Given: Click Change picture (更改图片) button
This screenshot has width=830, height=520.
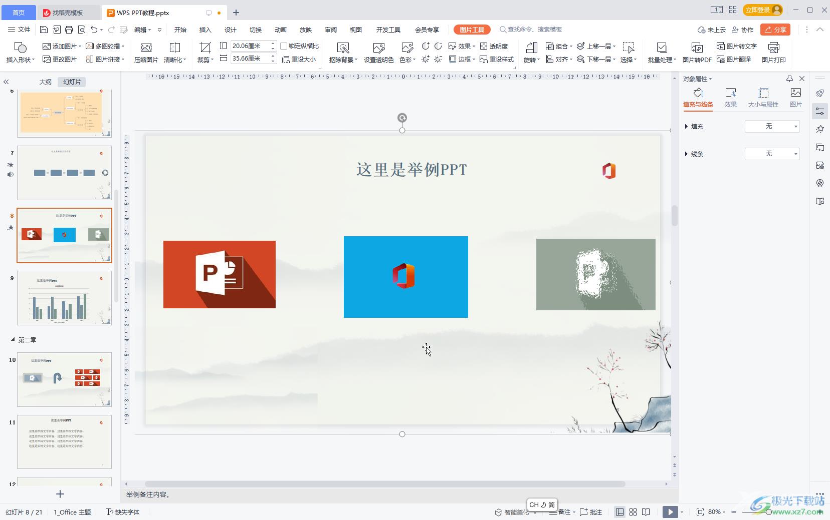Looking at the screenshot, I should pyautogui.click(x=60, y=59).
